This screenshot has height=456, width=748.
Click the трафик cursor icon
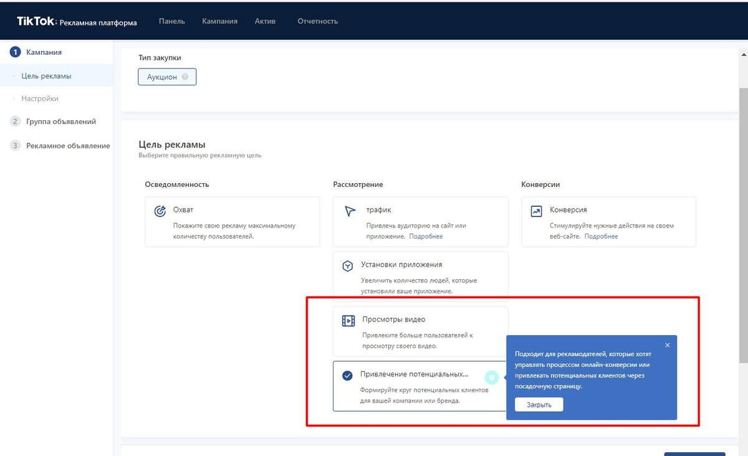(x=350, y=211)
